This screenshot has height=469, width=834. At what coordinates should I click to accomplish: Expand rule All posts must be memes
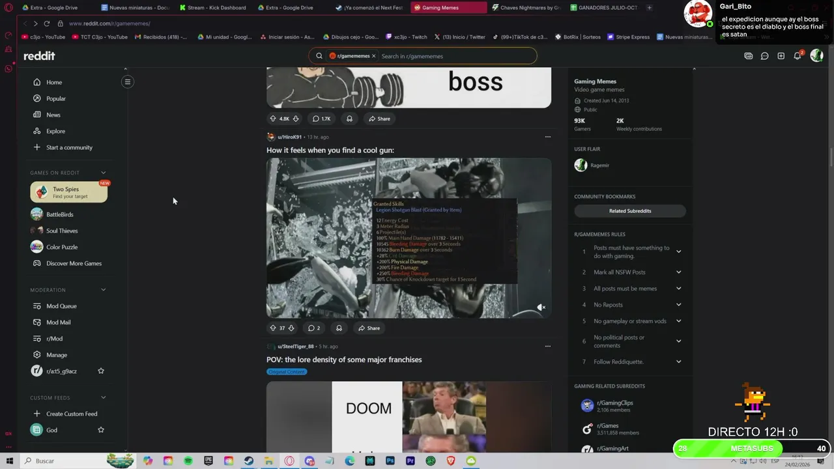tap(678, 289)
